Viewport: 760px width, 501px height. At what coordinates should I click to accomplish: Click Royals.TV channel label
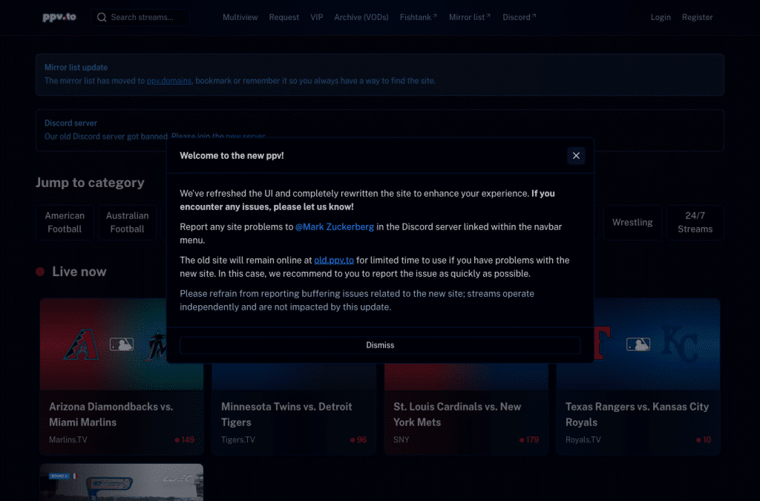pyautogui.click(x=583, y=440)
